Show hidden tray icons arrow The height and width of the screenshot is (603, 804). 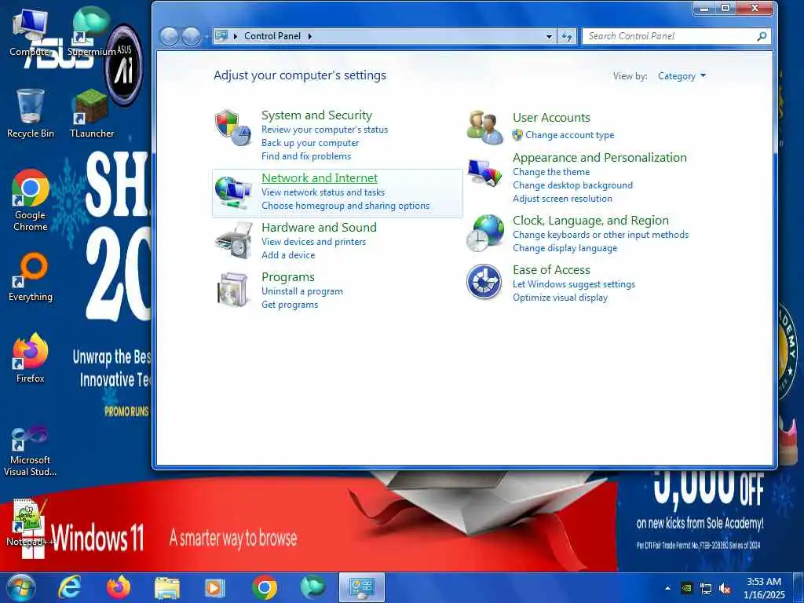(x=667, y=588)
